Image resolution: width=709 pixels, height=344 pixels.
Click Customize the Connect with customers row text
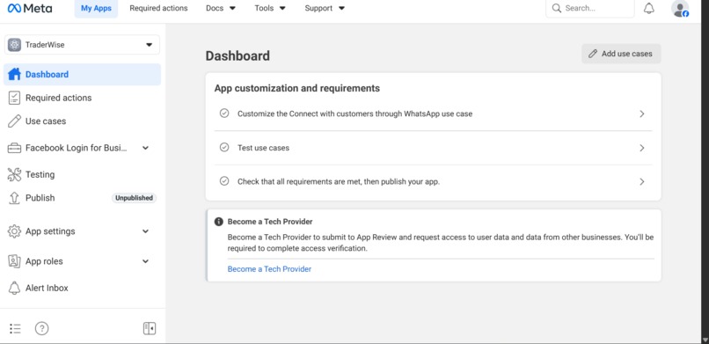click(x=355, y=113)
